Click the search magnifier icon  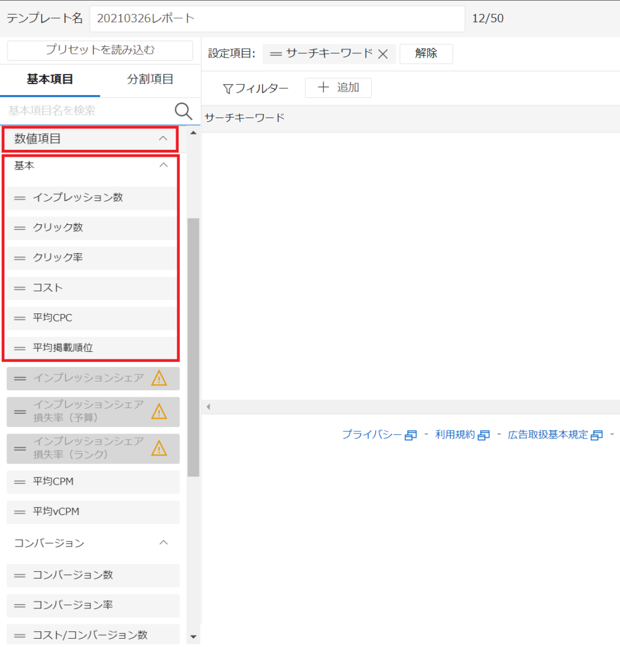(183, 111)
